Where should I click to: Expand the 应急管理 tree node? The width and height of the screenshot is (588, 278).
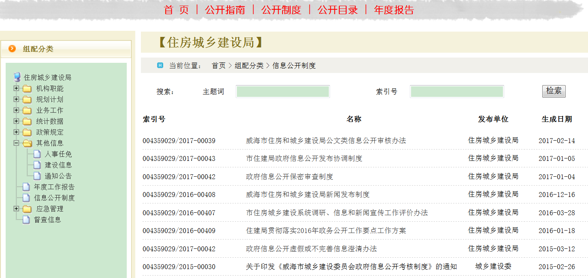coord(16,209)
